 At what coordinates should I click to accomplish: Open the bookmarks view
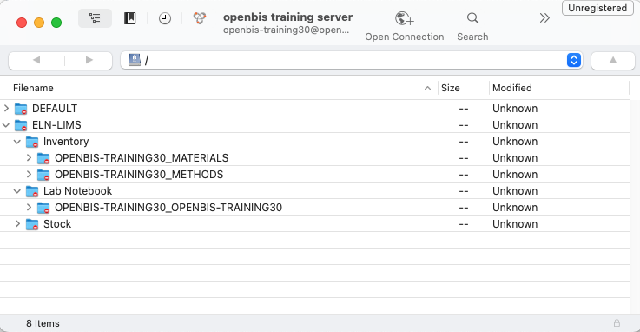pos(129,18)
